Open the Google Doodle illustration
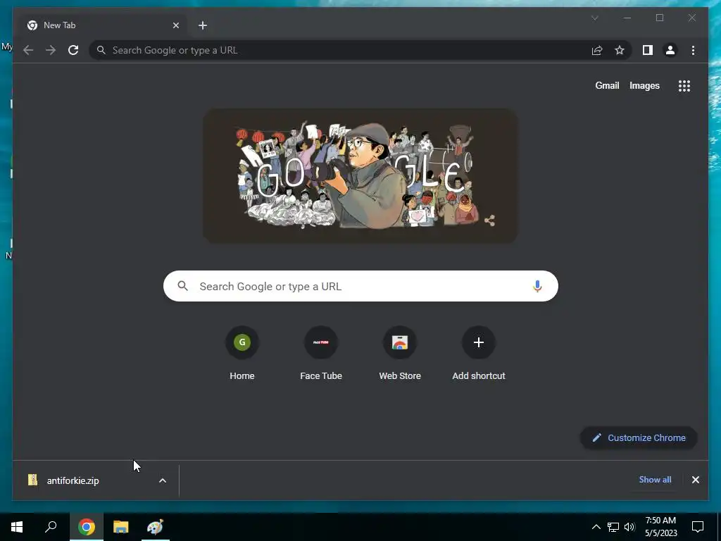The width and height of the screenshot is (721, 541). [x=360, y=175]
